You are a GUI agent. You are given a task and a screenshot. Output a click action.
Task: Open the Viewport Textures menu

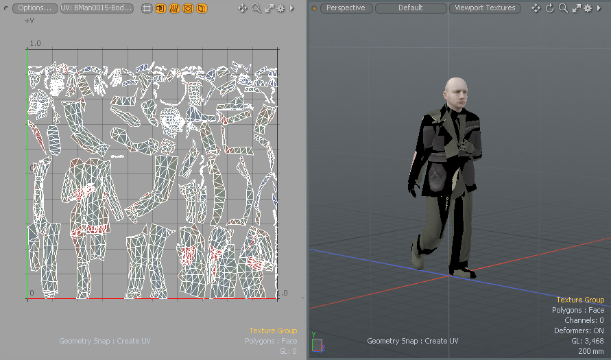[x=486, y=8]
